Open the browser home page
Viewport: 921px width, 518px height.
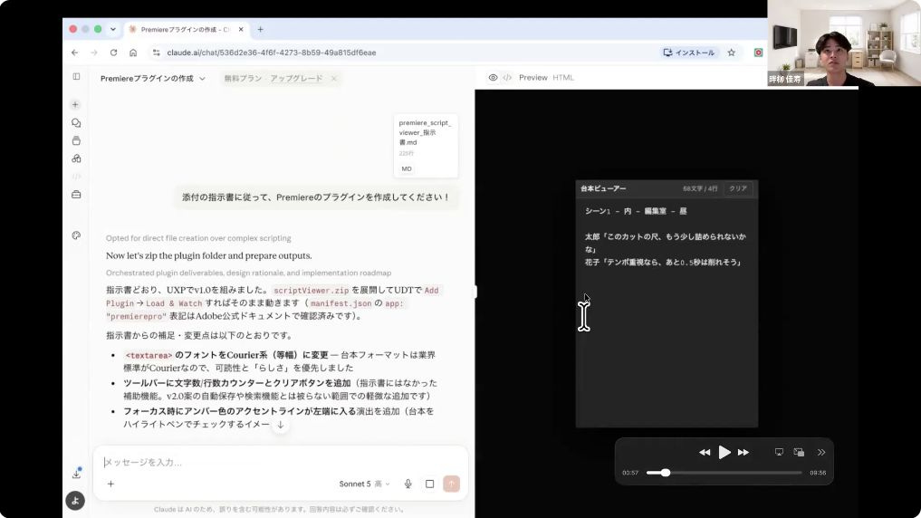click(133, 53)
